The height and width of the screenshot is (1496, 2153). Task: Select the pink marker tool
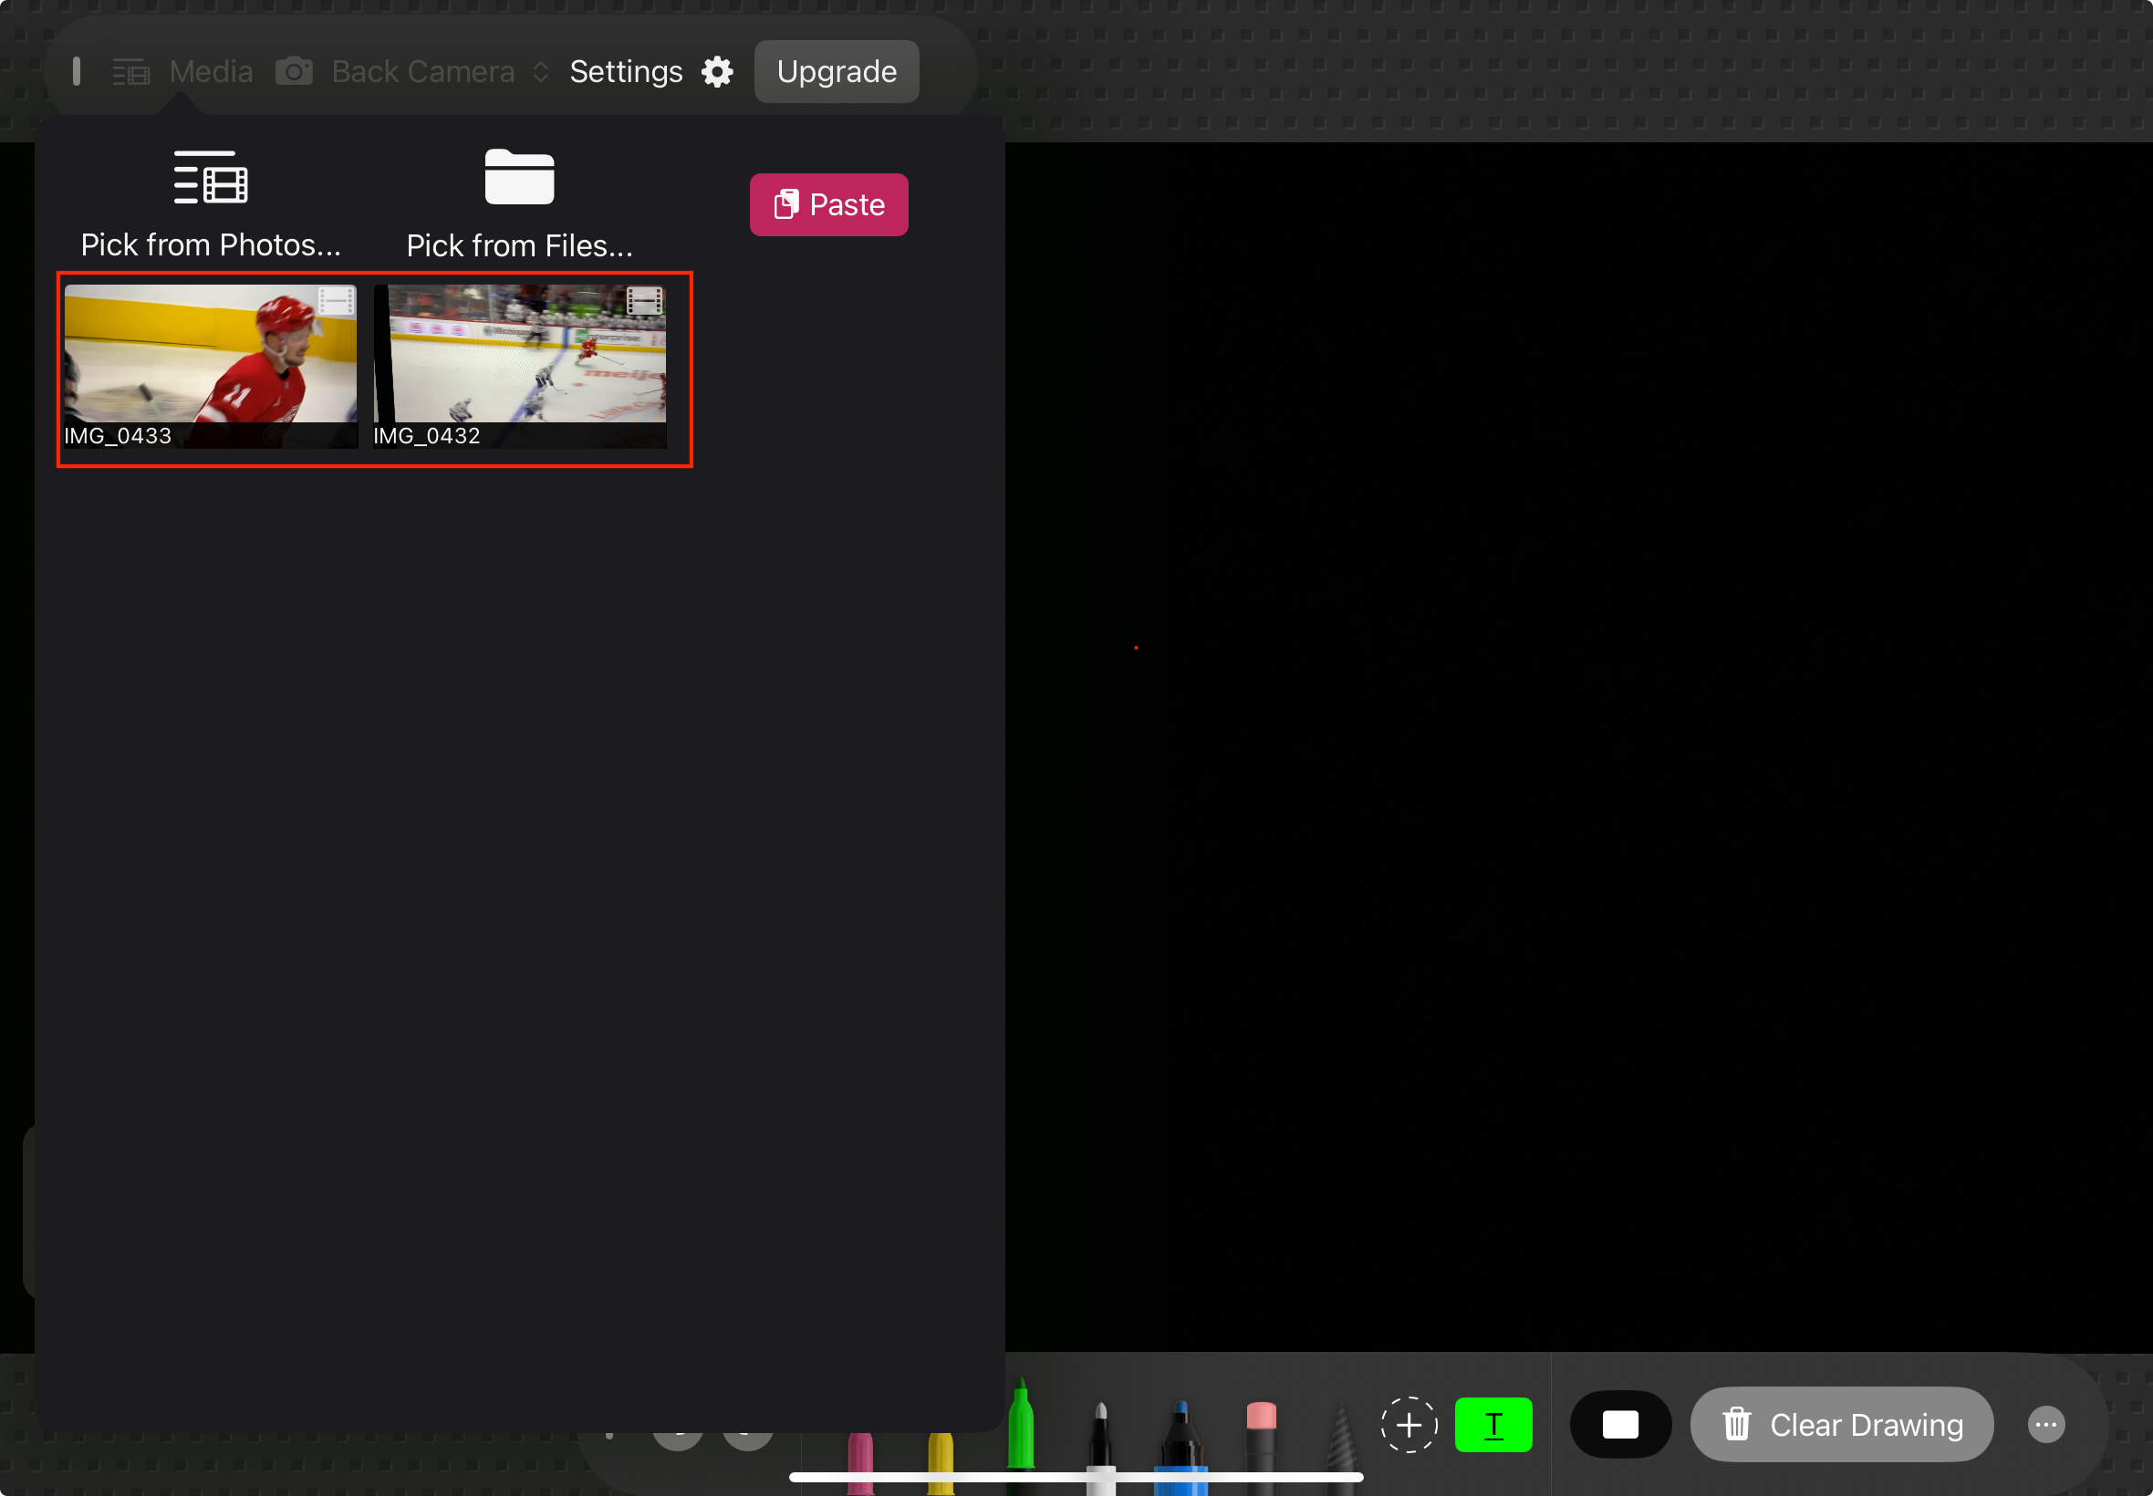(x=860, y=1462)
